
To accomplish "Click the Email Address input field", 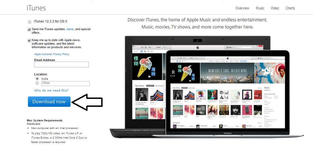I will click(x=62, y=65).
